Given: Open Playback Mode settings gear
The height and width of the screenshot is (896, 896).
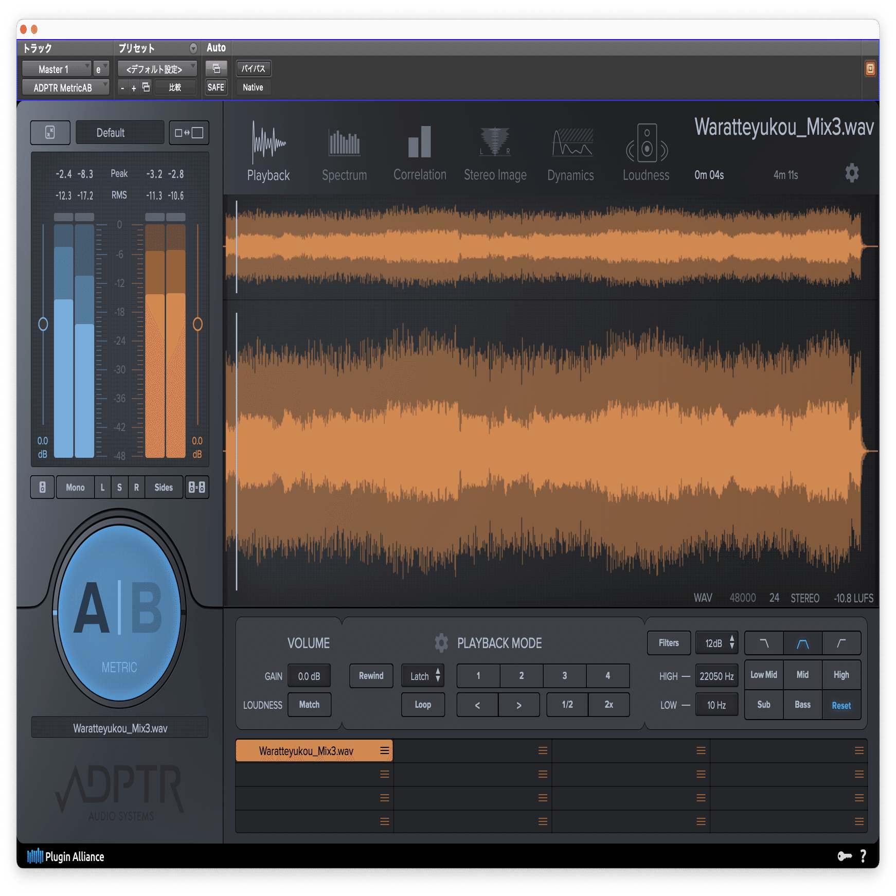Looking at the screenshot, I should point(441,643).
